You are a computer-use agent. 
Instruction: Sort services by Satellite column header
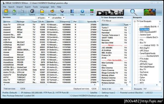53,22
